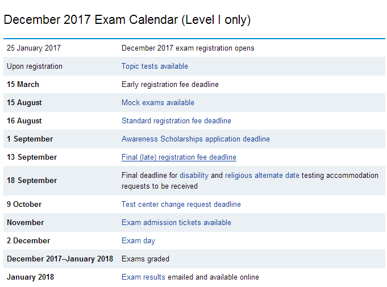This screenshot has width=387, height=287.
Task: Open Standard registration fee deadline link
Action: [176, 121]
